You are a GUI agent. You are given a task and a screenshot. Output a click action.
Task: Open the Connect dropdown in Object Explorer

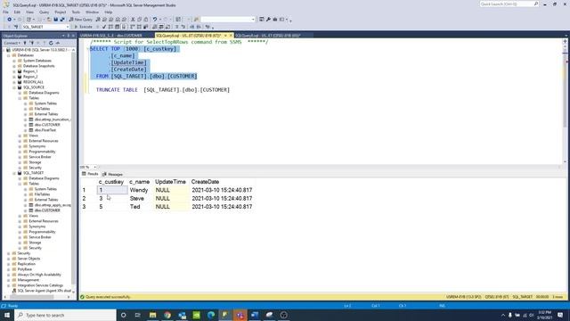[x=12, y=43]
